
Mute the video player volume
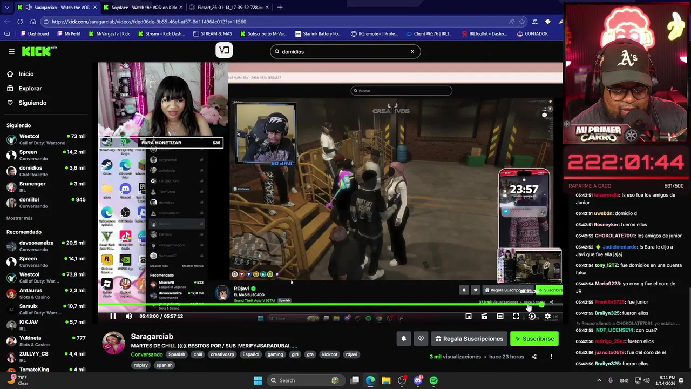pyautogui.click(x=128, y=316)
